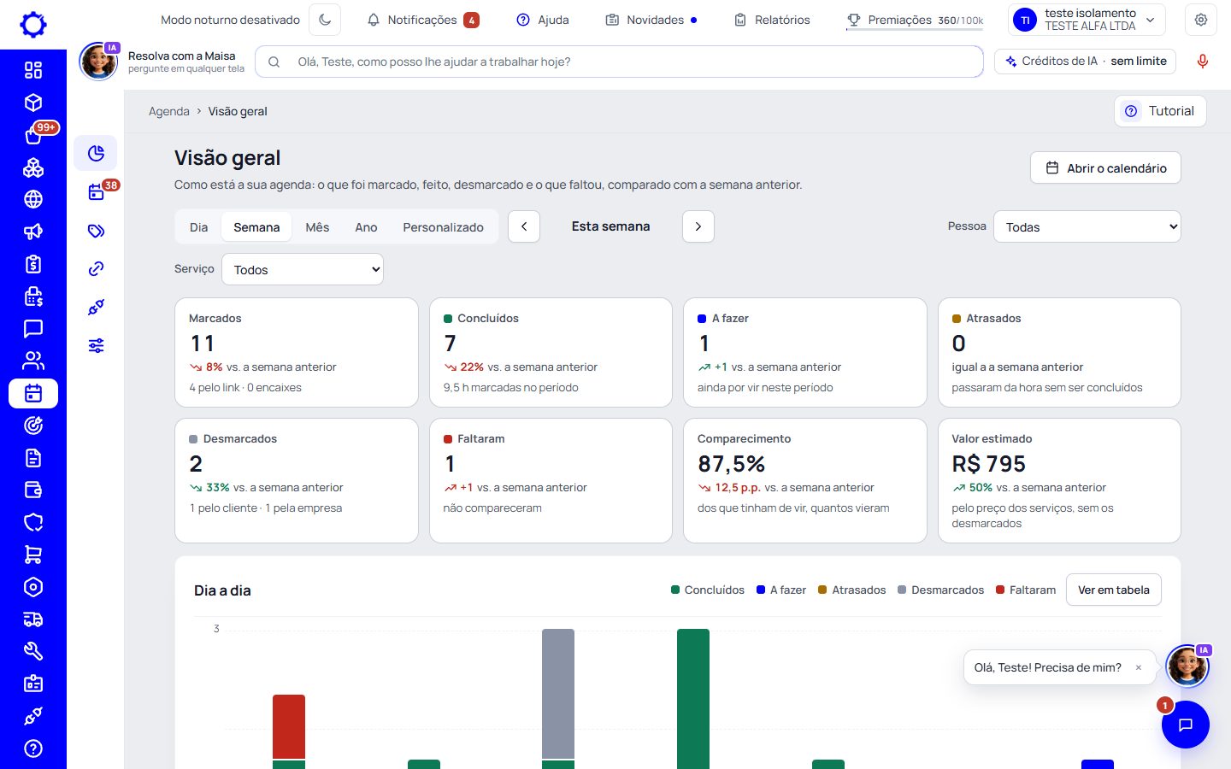Open the Pessoa dropdown showing Todas
Viewport: 1231px width, 769px height.
1087,226
